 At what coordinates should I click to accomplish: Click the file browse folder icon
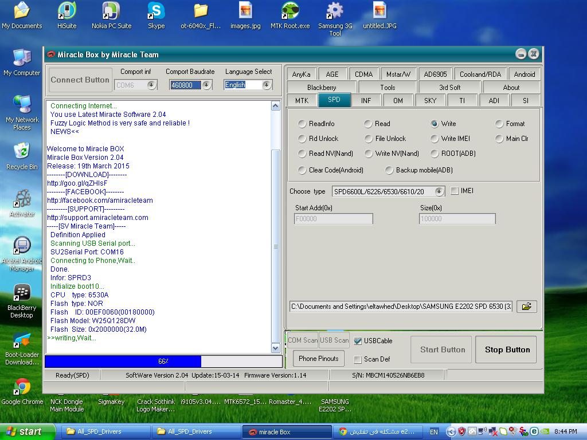click(526, 307)
